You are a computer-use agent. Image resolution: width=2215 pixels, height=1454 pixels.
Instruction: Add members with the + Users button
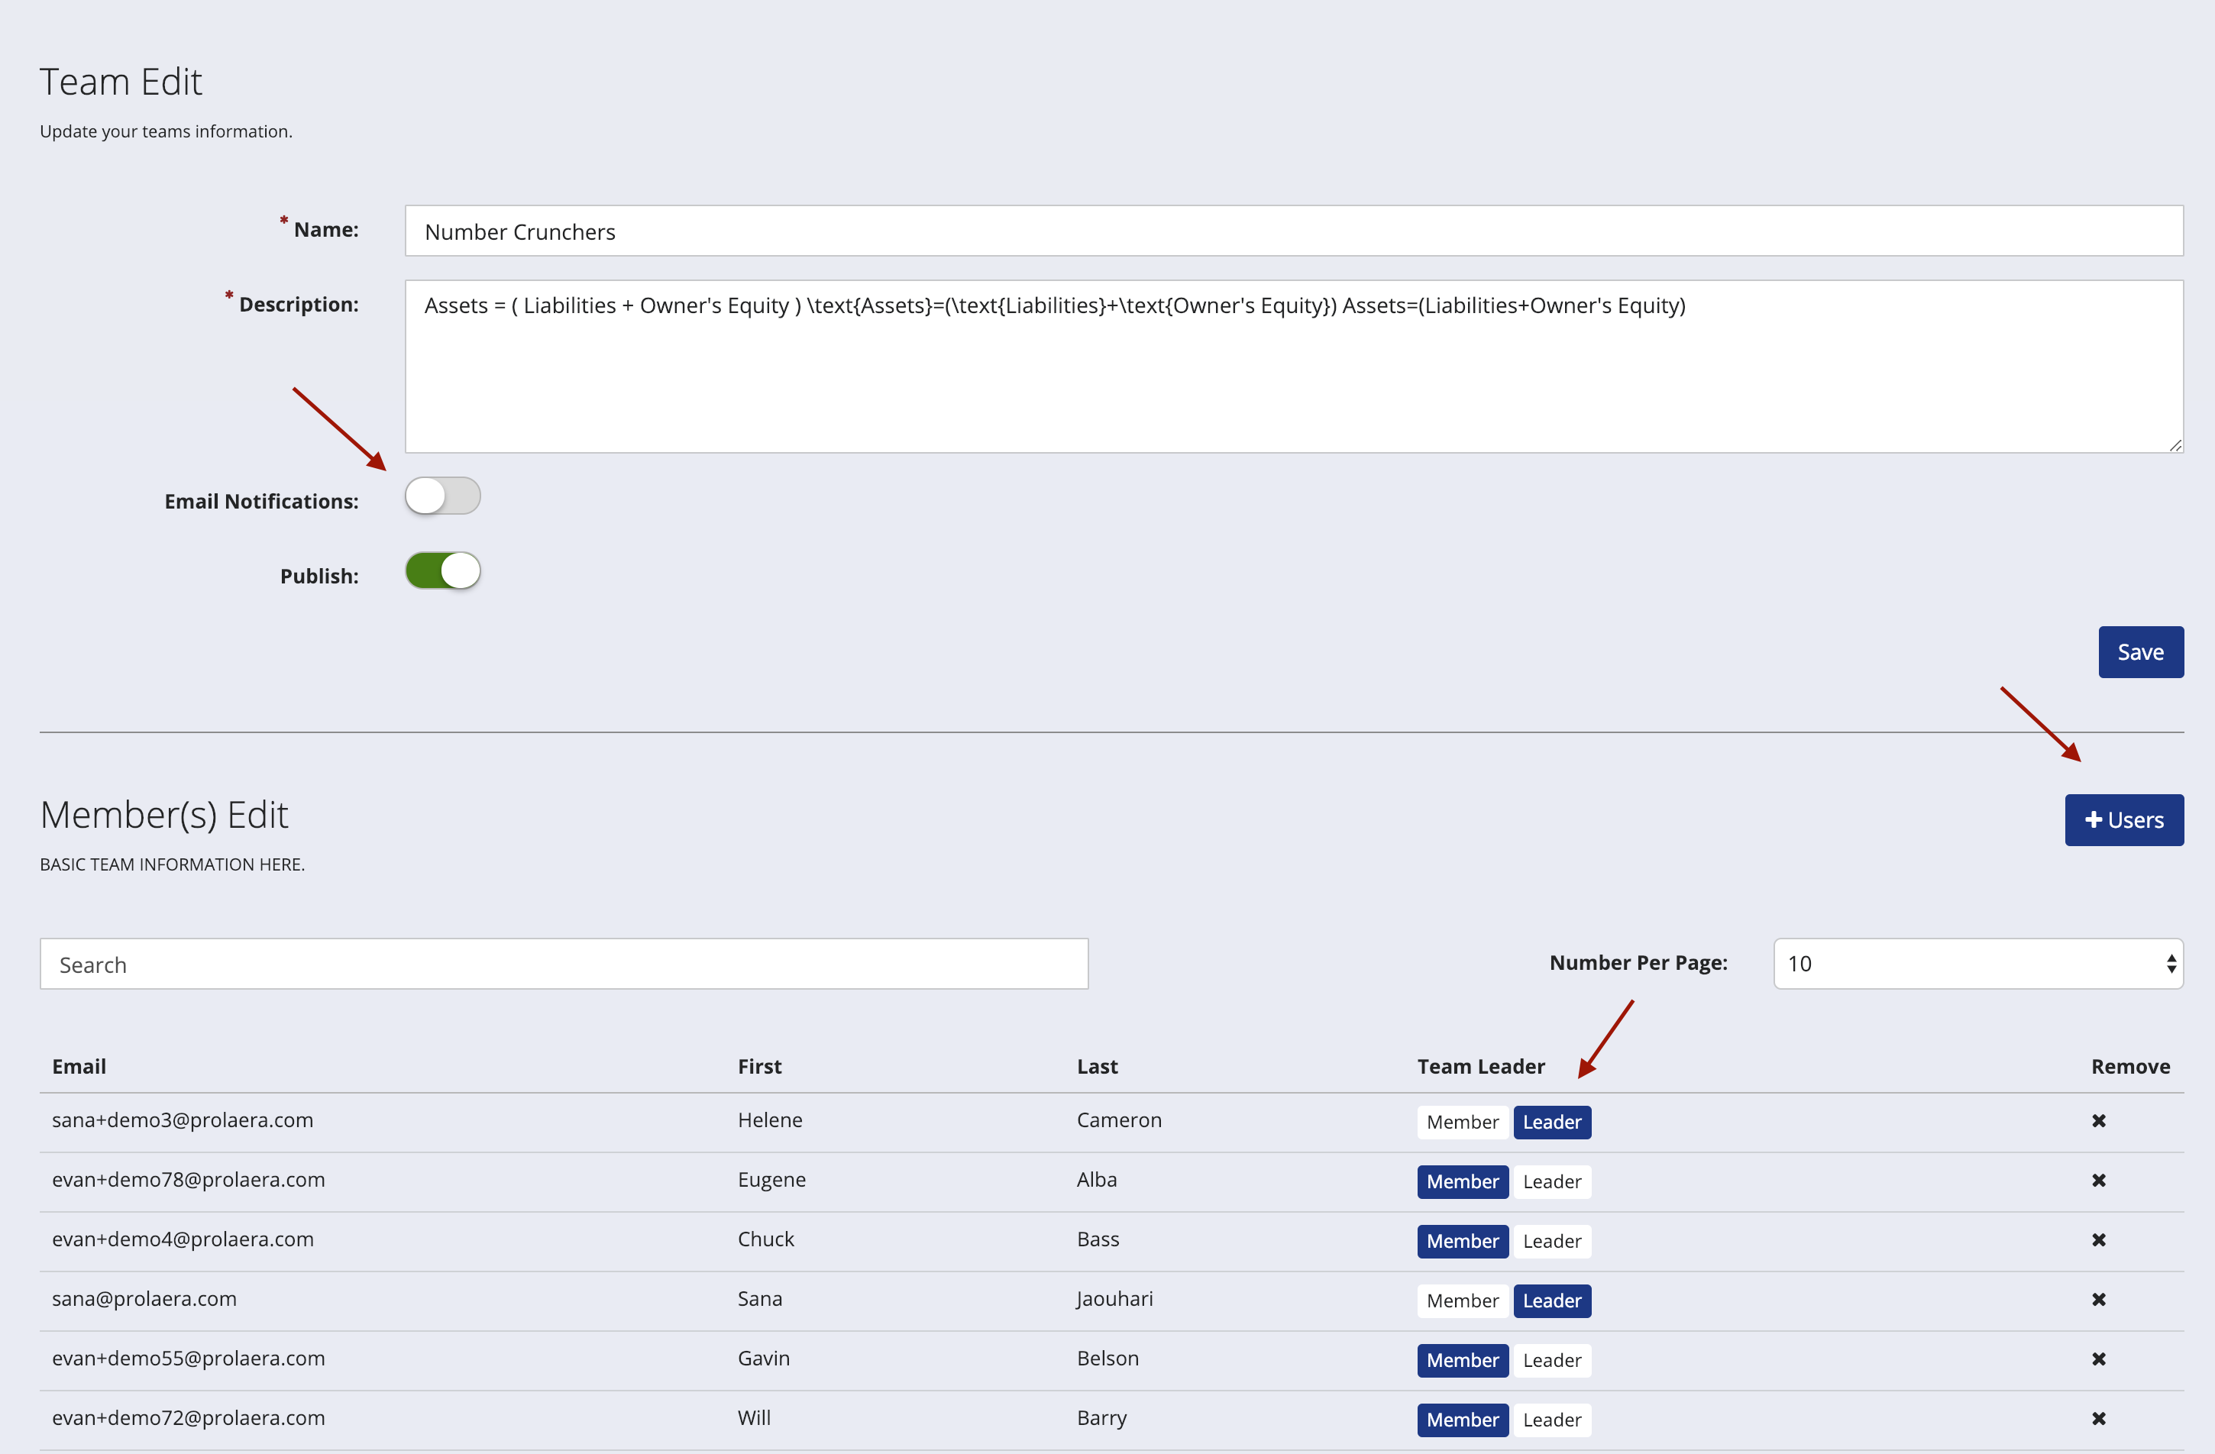click(2124, 819)
